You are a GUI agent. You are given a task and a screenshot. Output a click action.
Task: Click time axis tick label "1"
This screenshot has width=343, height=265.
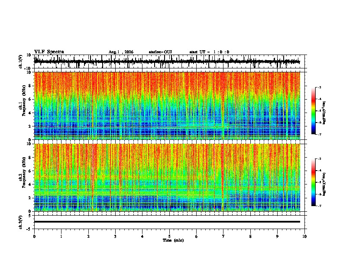click(61, 236)
